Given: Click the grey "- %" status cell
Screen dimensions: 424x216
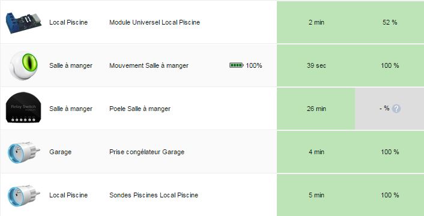Looking at the screenshot, I should (389, 109).
